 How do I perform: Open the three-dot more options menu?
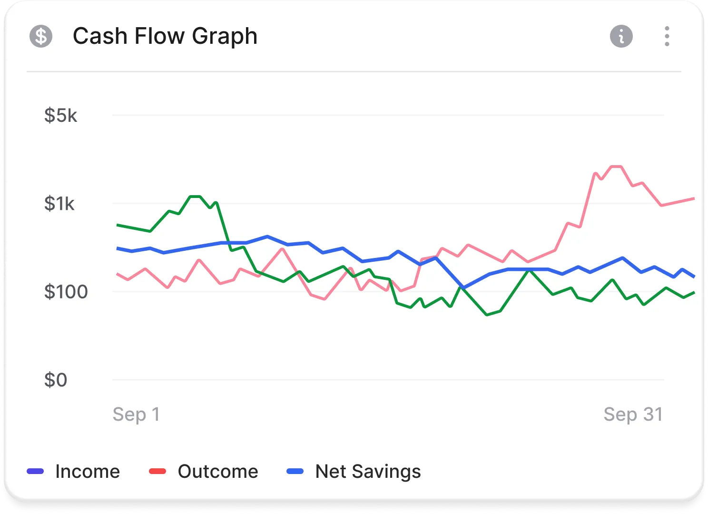pyautogui.click(x=667, y=36)
